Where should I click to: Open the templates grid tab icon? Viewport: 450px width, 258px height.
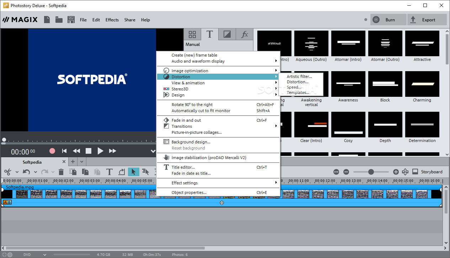point(192,35)
